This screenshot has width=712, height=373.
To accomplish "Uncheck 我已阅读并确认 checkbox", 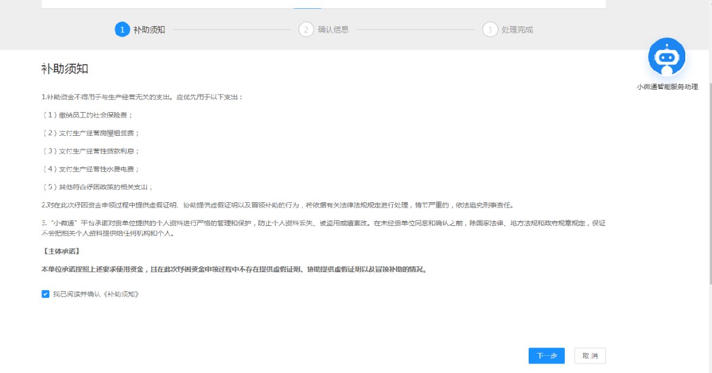I will click(x=46, y=294).
